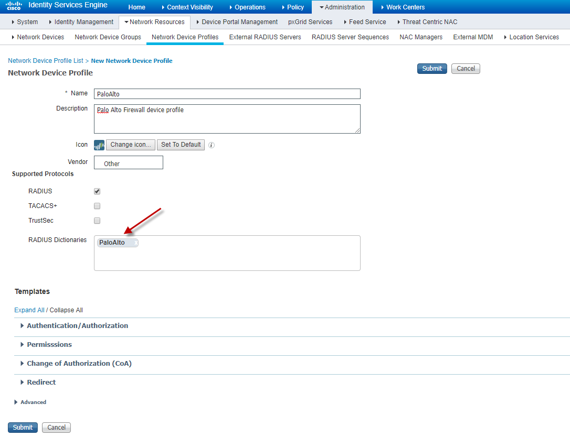Click the Change icon... button

[131, 145]
